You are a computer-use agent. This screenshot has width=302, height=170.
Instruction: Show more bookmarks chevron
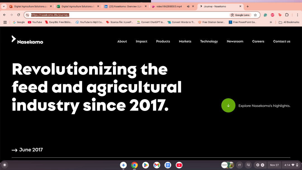coord(271,22)
